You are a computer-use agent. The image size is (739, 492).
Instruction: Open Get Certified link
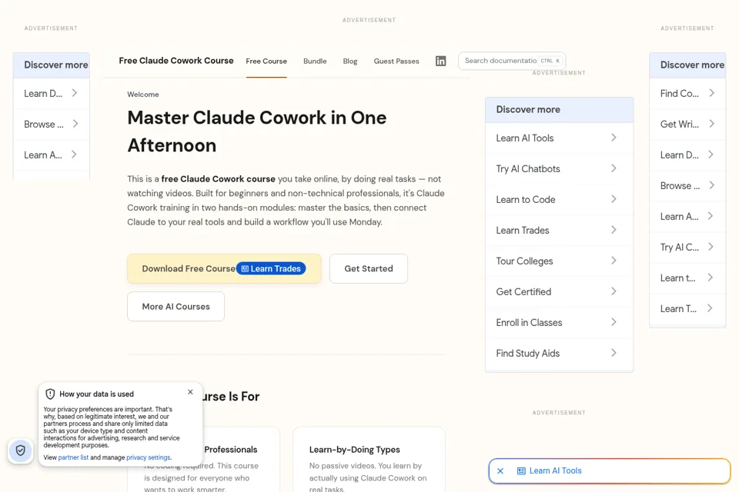pyautogui.click(x=523, y=292)
